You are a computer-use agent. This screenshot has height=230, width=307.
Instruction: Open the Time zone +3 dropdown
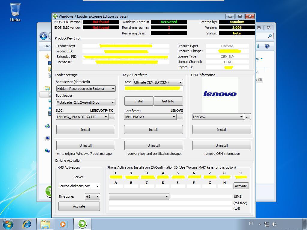point(92,196)
